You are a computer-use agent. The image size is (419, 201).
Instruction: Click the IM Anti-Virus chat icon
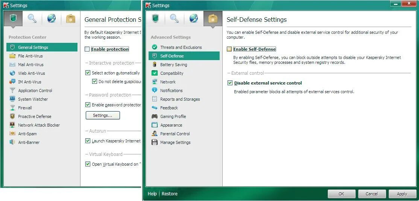coord(12,82)
